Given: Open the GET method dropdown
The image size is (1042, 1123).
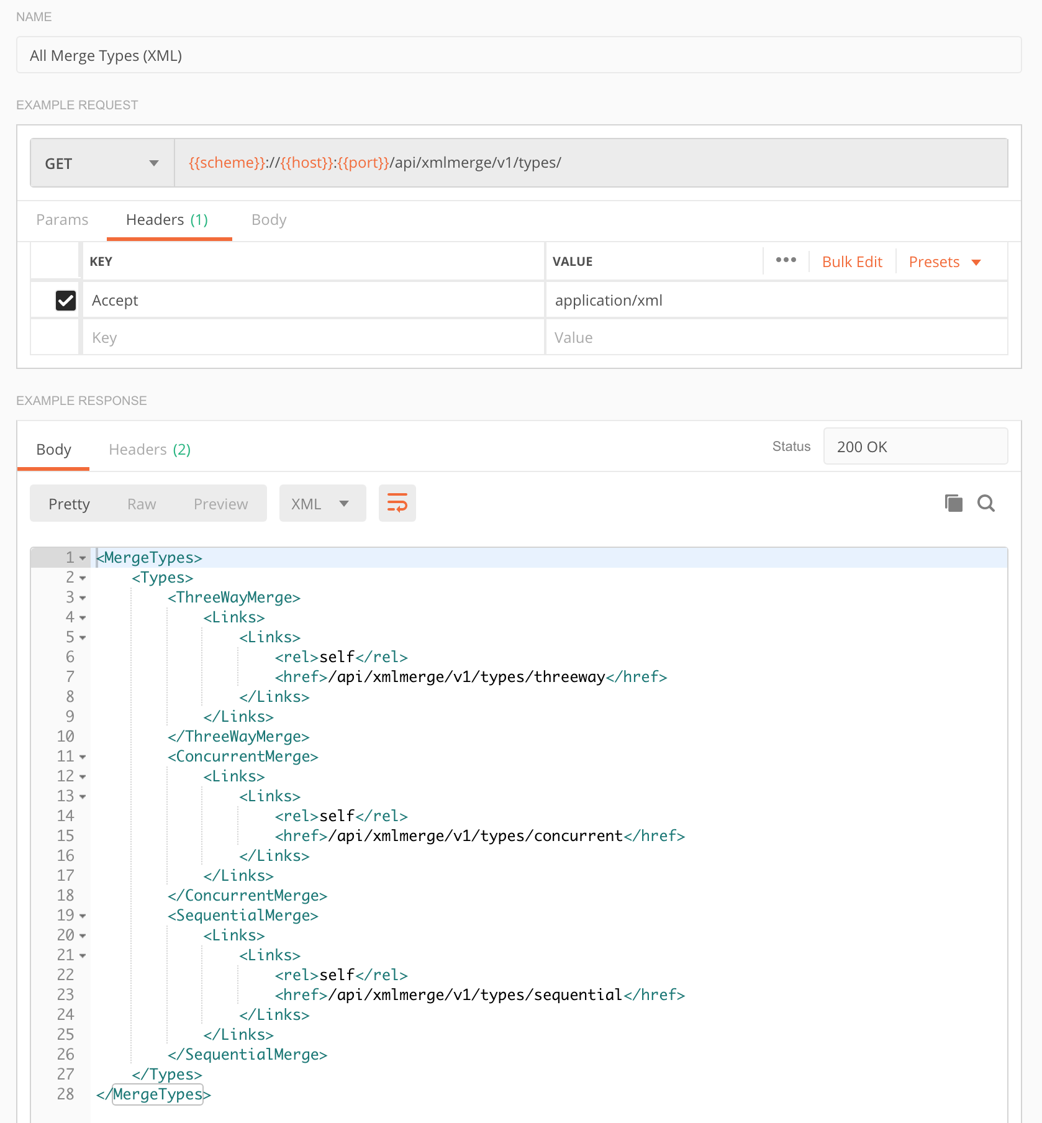Looking at the screenshot, I should point(102,163).
